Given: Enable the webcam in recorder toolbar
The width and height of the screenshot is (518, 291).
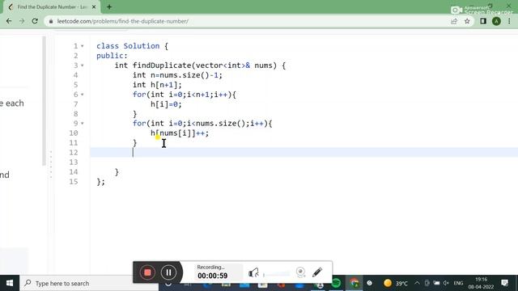Looking at the screenshot, I should coord(300,272).
